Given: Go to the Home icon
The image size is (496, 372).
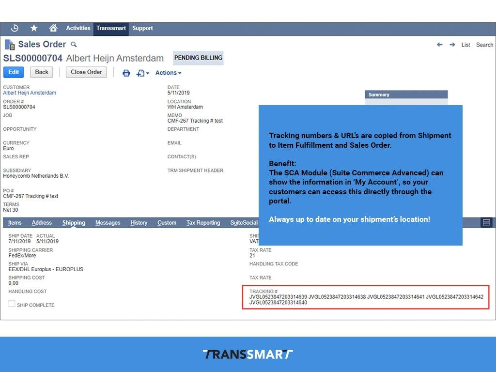Looking at the screenshot, I should [53, 28].
